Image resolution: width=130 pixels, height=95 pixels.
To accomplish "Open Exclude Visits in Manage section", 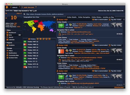I will (12, 58).
